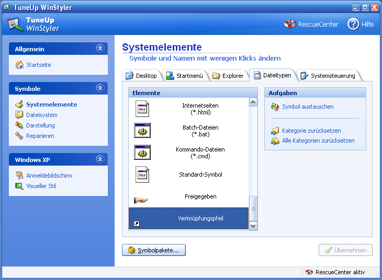Click the Dateisystem folder icon
The image size is (382, 280).
point(19,114)
